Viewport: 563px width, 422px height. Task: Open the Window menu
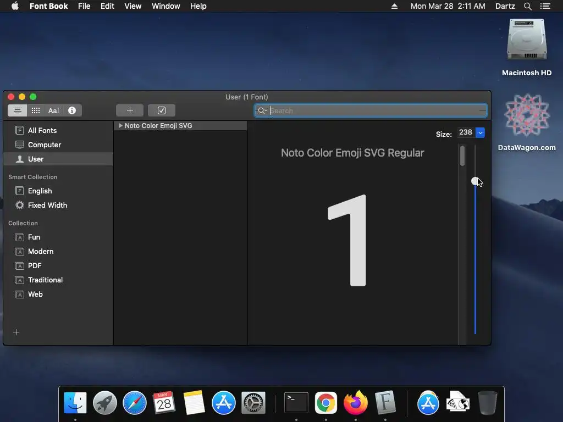click(x=166, y=6)
